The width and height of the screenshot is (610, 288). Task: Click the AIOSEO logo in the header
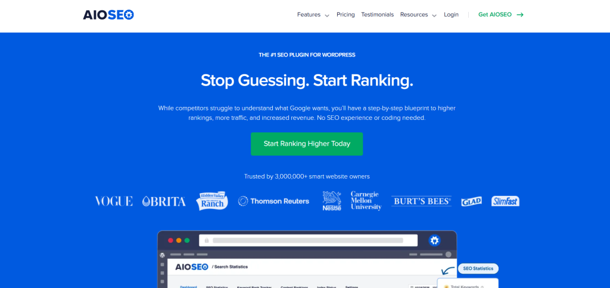[108, 15]
